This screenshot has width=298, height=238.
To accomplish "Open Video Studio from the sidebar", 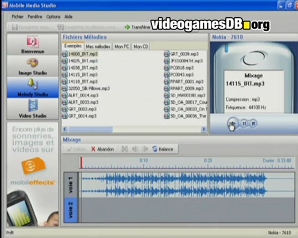I will point(33,109).
